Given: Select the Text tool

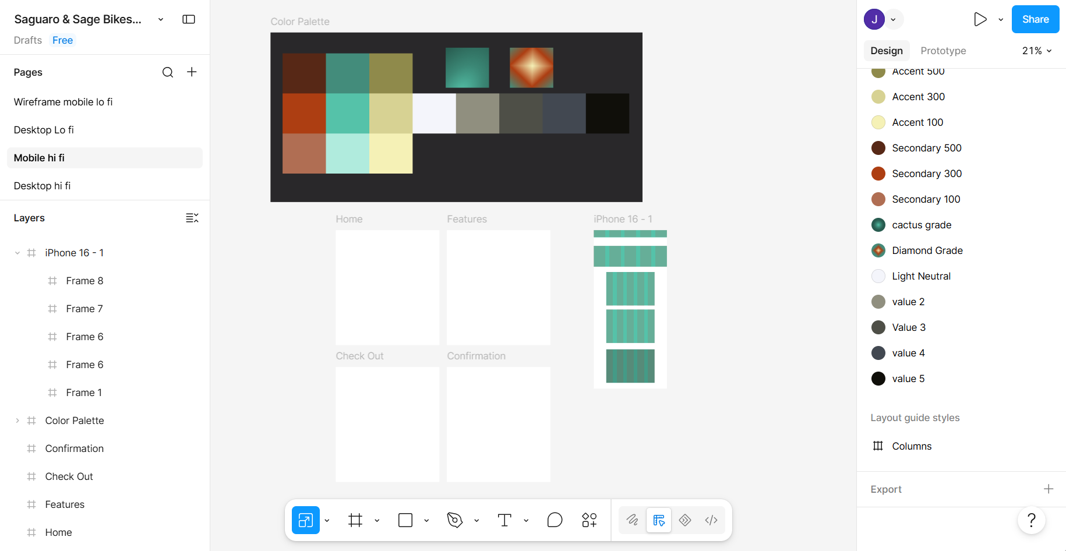Looking at the screenshot, I should tap(504, 520).
